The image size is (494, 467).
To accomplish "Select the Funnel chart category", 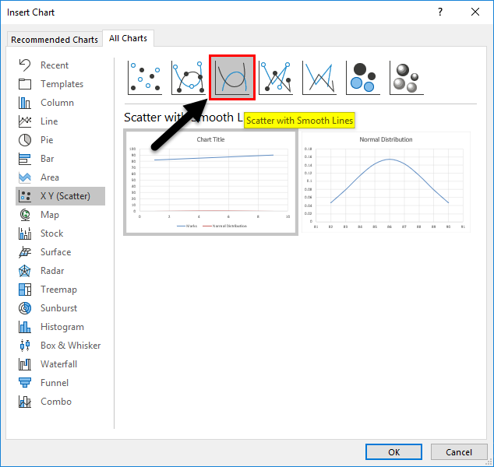I will tap(60, 383).
